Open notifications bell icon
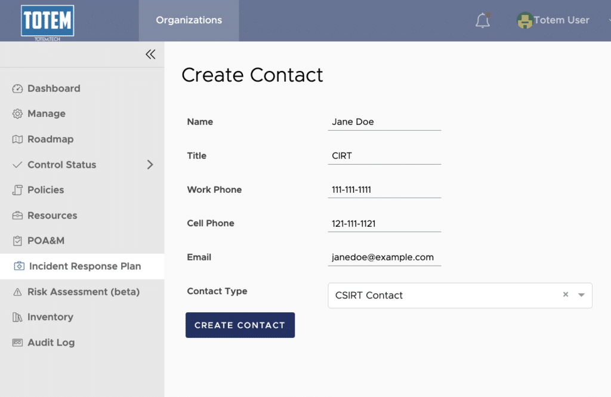Viewport: 611px width, 397px height. pyautogui.click(x=483, y=20)
